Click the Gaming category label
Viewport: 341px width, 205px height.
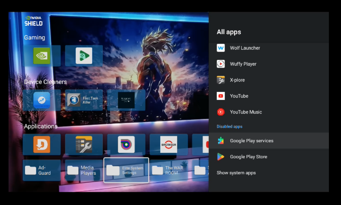point(35,38)
